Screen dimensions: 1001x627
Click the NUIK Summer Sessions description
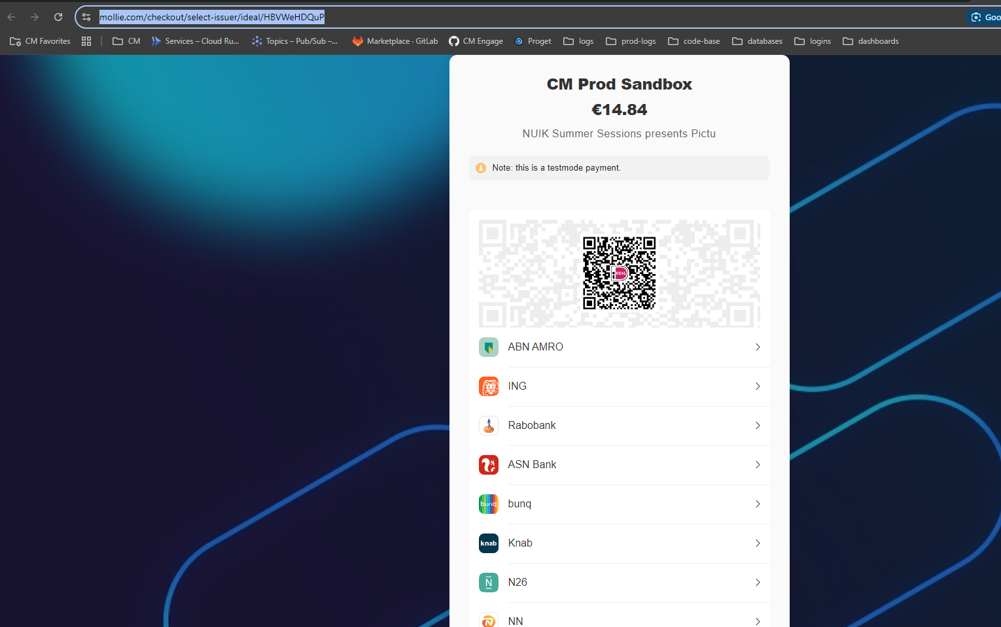(619, 133)
